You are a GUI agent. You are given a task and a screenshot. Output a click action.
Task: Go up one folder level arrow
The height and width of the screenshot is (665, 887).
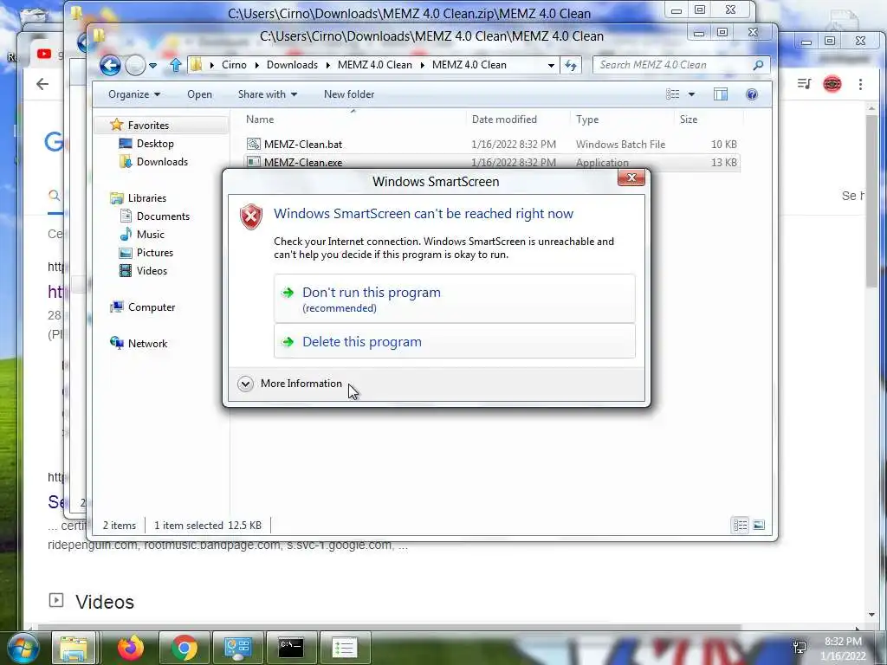click(175, 65)
